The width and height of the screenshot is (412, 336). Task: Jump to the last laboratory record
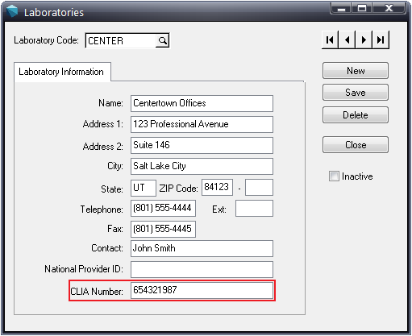tap(381, 39)
